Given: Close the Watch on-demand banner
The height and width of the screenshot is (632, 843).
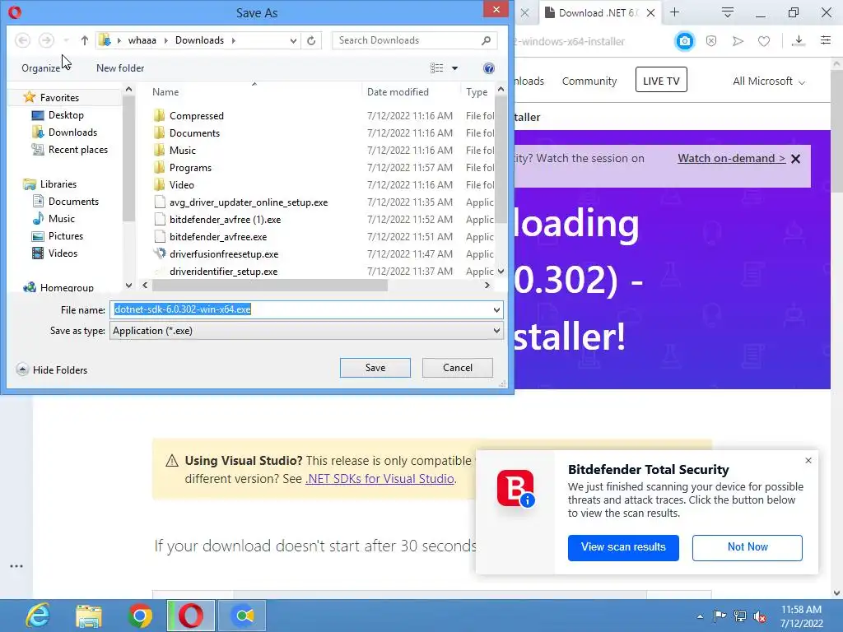Looking at the screenshot, I should (x=796, y=159).
